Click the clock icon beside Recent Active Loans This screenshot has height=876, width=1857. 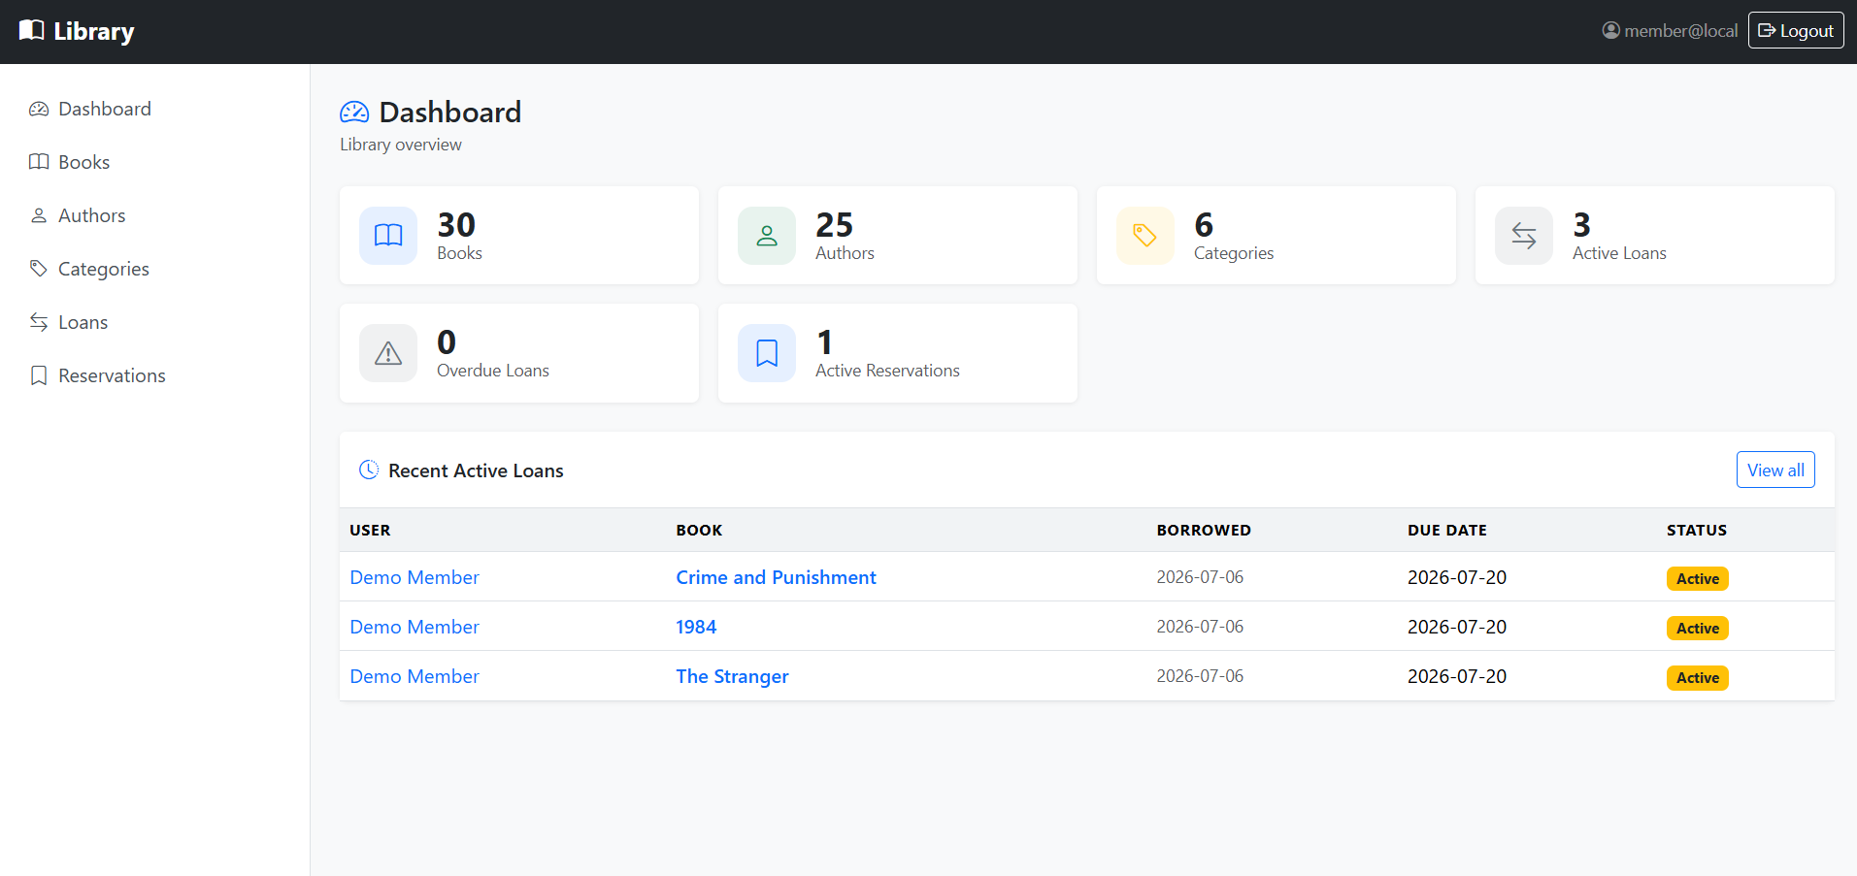(x=369, y=470)
